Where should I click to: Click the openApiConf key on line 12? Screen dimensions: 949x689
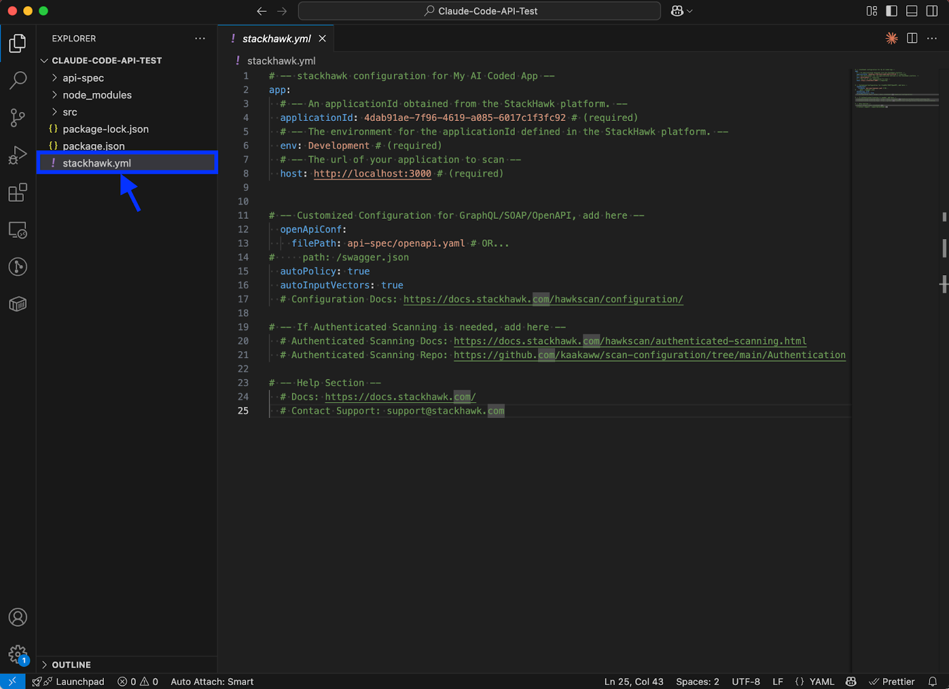pos(311,229)
